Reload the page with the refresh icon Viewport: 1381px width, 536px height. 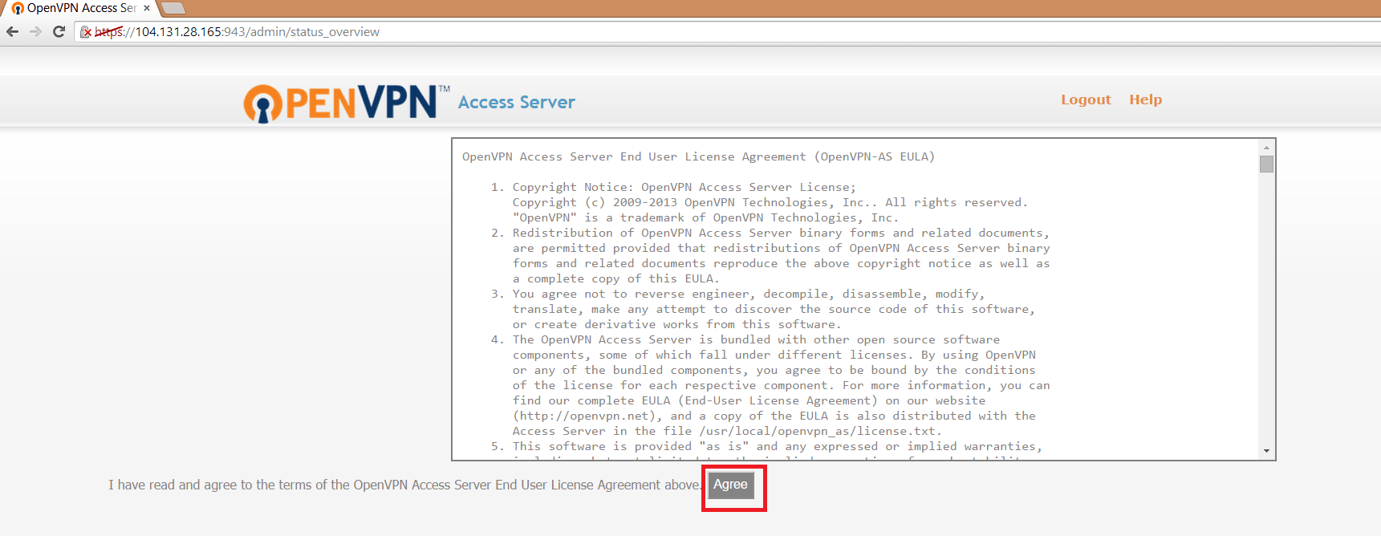pyautogui.click(x=59, y=32)
